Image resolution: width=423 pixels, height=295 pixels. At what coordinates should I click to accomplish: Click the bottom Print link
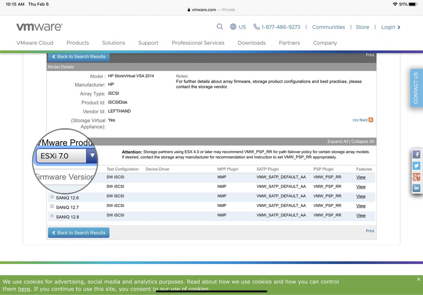tap(370, 231)
